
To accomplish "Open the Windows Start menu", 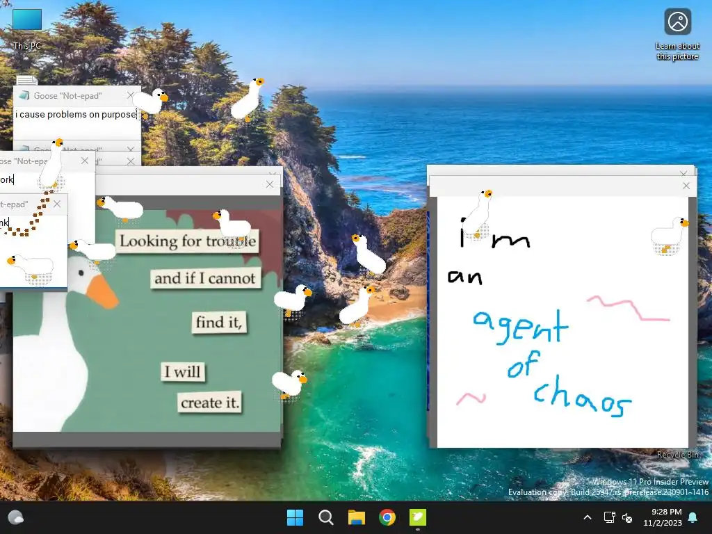I will click(295, 517).
